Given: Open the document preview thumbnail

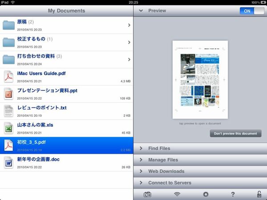Looking at the screenshot, I should click(x=200, y=80).
